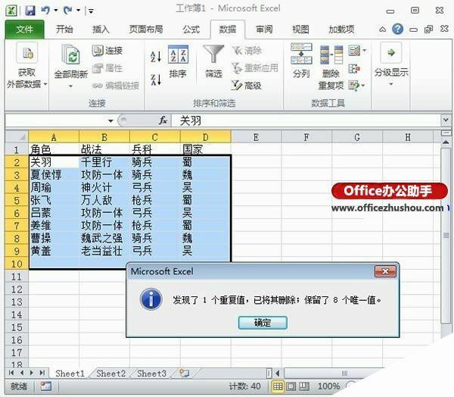Image resolution: width=454 pixels, height=397 pixels.
Task: Click the select-all corner of the sheet
Action: click(x=17, y=136)
